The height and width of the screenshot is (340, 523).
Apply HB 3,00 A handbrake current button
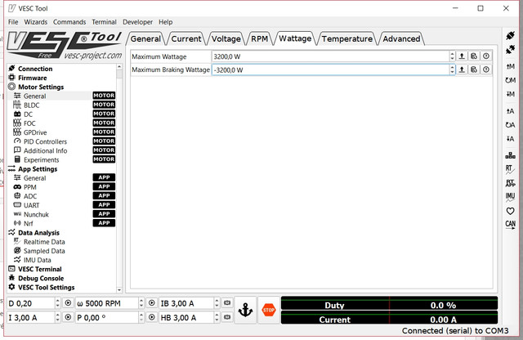click(x=227, y=317)
